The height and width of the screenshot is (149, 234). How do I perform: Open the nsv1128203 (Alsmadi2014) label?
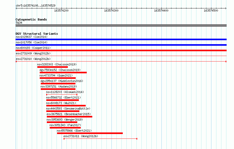pos(65,92)
